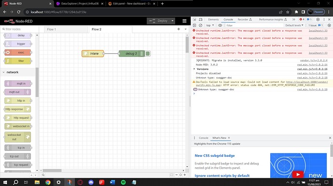Image resolution: width=333 pixels, height=186 pixels.
Task: Open the Ignore content scripts by default link
Action: click(x=222, y=175)
